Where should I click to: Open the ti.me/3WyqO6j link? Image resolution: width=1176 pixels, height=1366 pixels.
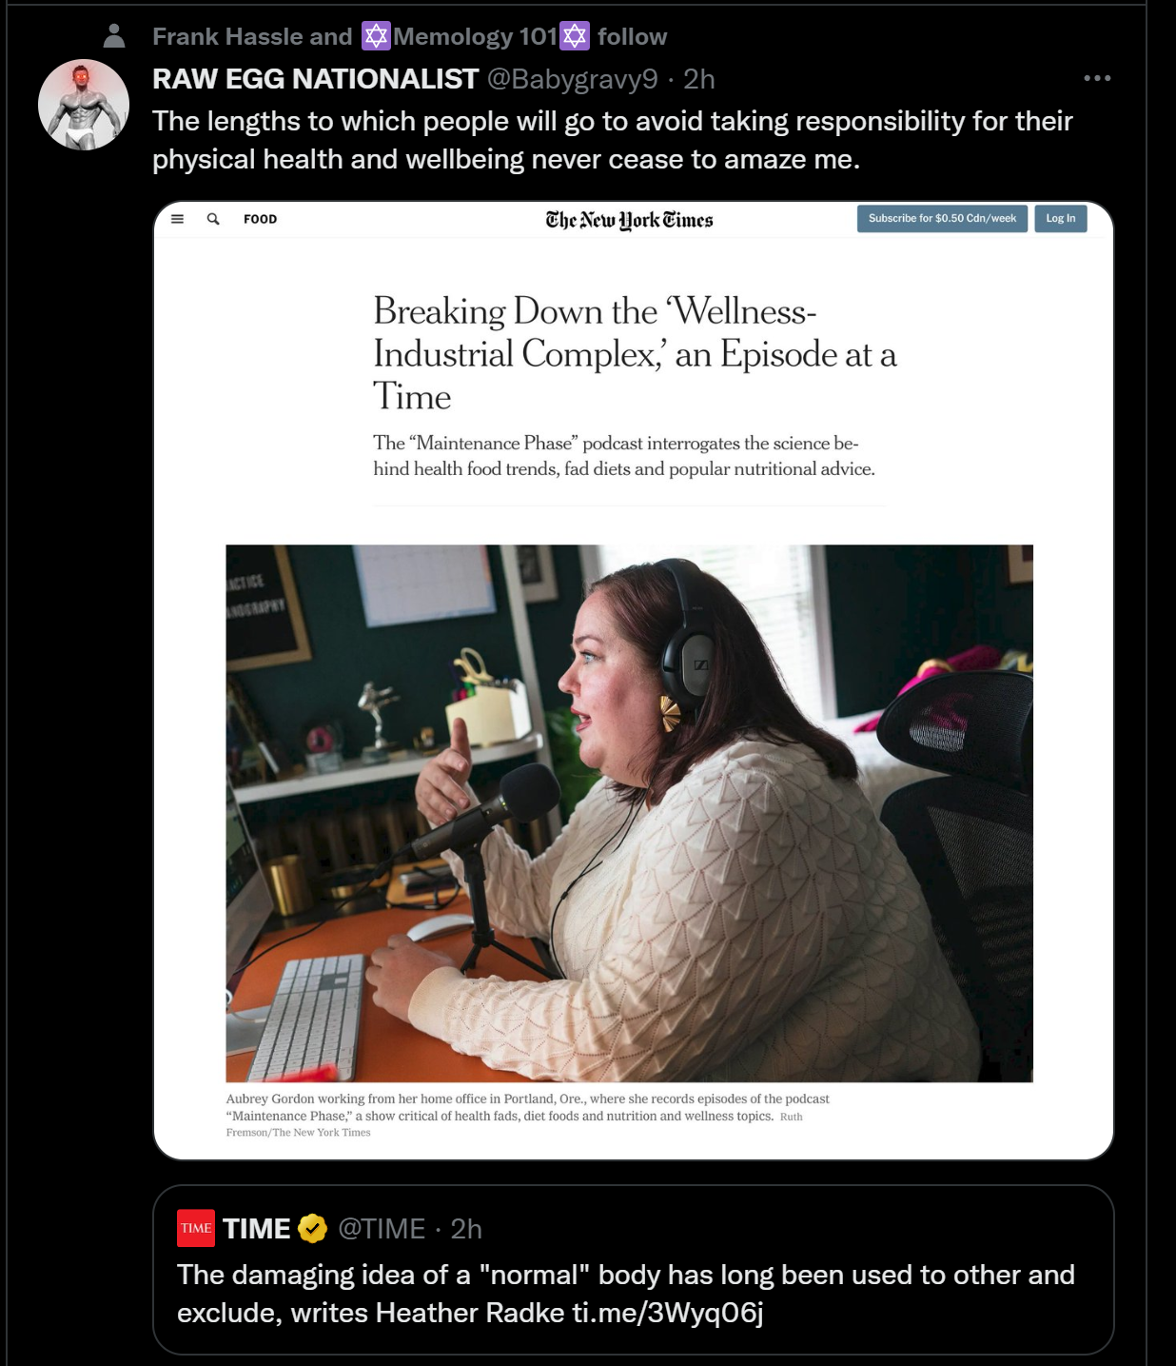pos(667,1313)
